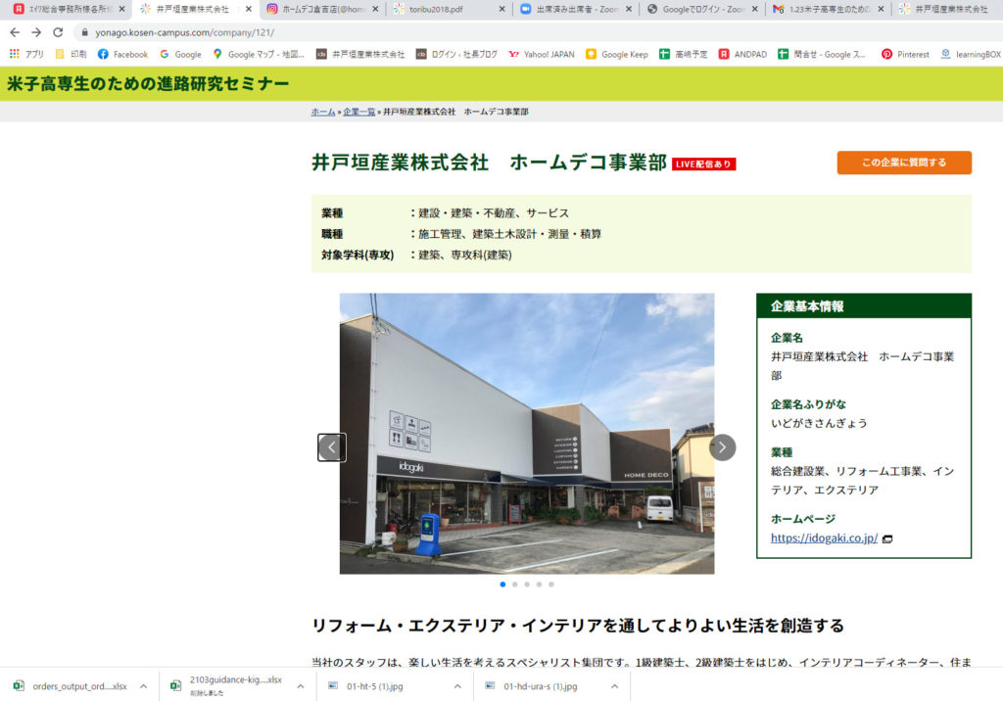Open the downloaded orders_output_ord....xlsx file
1003x701 pixels.
71,686
